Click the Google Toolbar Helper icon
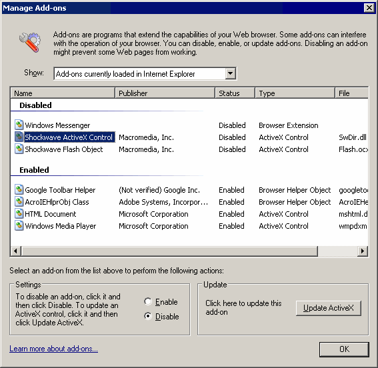This screenshot has height=368, width=378. tap(19, 189)
